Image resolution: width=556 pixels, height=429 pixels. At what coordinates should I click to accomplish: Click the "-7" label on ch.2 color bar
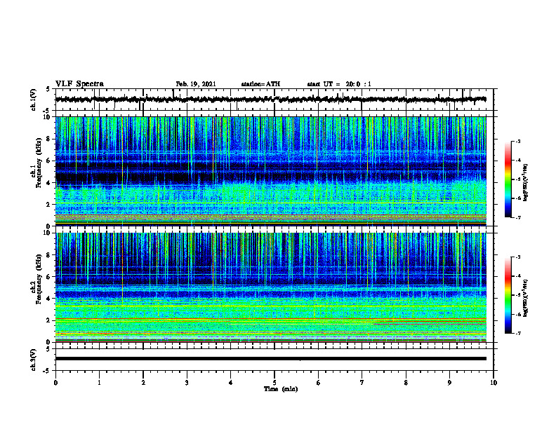click(x=518, y=333)
